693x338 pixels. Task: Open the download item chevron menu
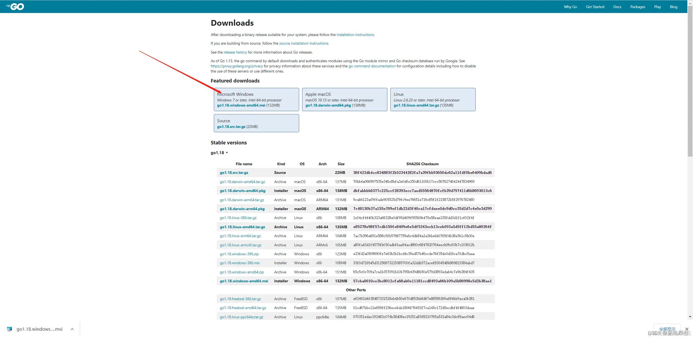click(x=72, y=329)
